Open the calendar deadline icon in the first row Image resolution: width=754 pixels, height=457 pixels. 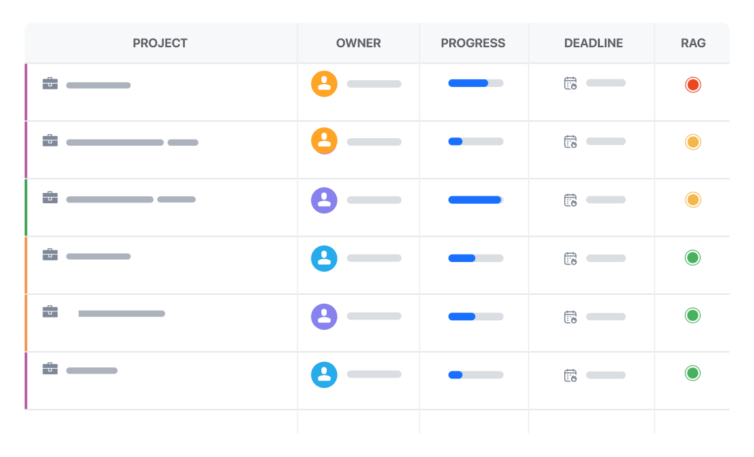tap(570, 83)
